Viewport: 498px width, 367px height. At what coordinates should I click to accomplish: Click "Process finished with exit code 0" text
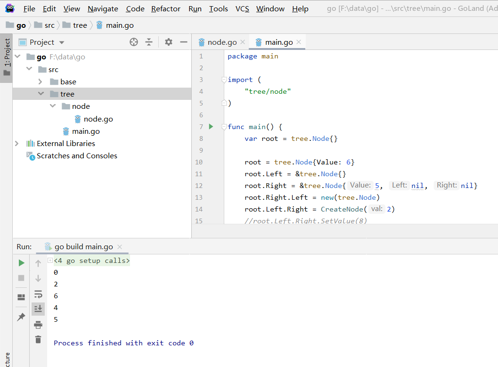tap(123, 343)
